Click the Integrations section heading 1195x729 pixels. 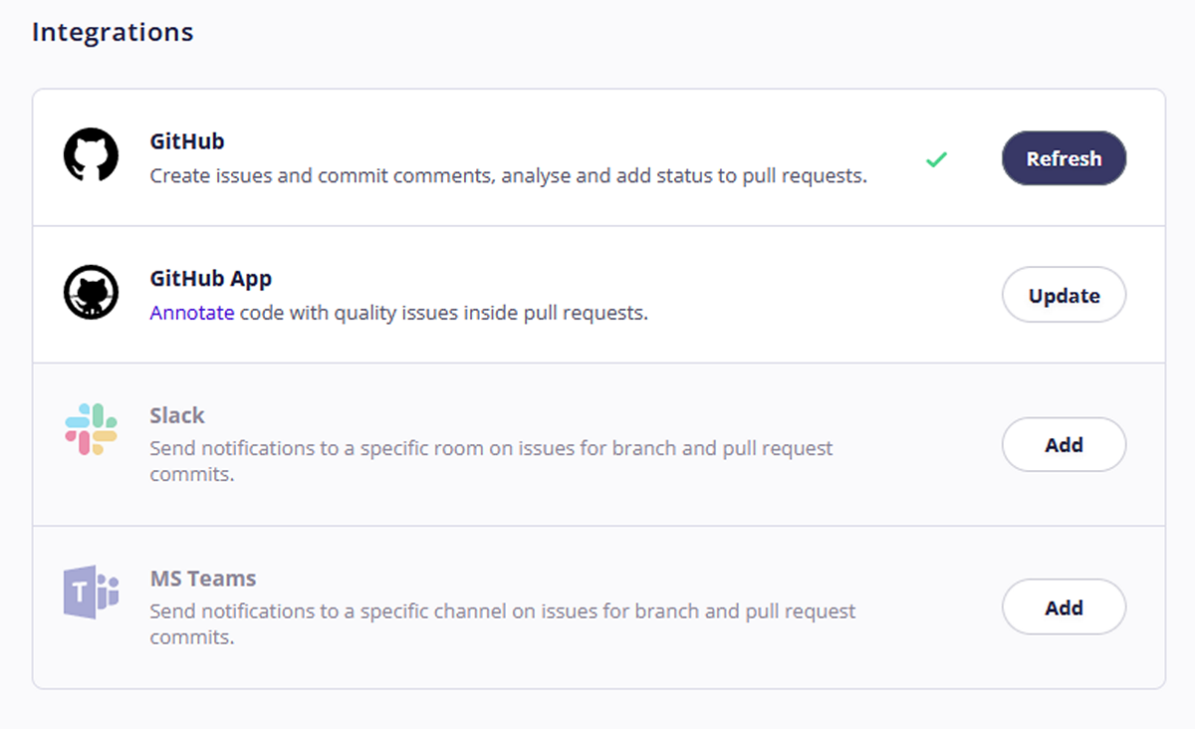click(x=113, y=32)
